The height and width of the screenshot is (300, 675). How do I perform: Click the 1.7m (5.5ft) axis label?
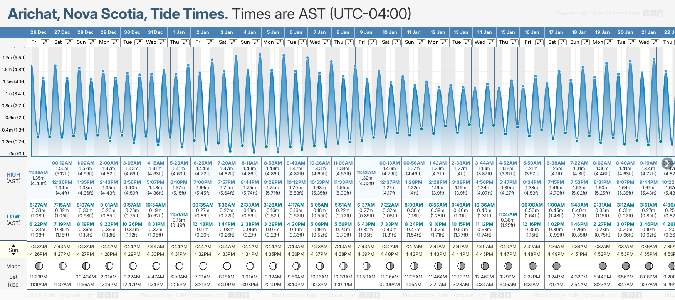pyautogui.click(x=14, y=58)
